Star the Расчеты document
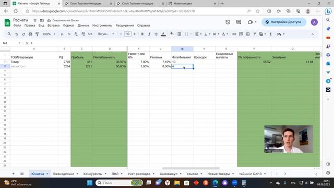The width and height of the screenshot is (334, 188). [x=35, y=20]
